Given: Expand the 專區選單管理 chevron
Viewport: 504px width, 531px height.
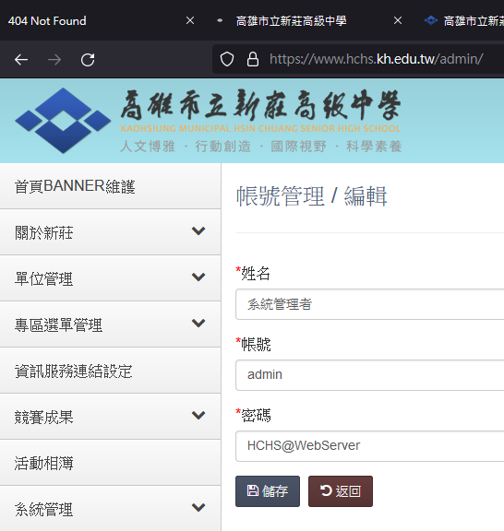Looking at the screenshot, I should point(198,323).
